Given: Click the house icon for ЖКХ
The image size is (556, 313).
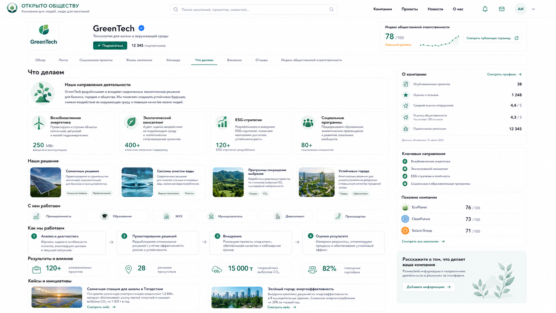Looking at the screenshot, I should (x=167, y=216).
